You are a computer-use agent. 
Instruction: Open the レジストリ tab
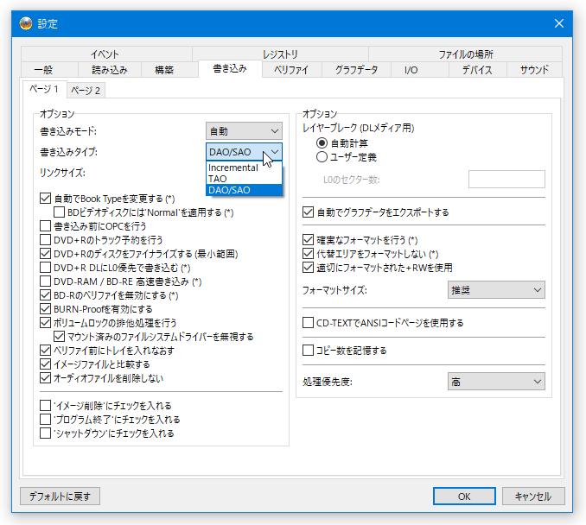coord(280,54)
